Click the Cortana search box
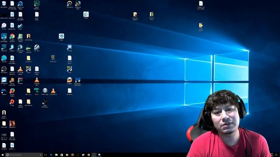Screen dimensions: 280x157 (x=24, y=155)
